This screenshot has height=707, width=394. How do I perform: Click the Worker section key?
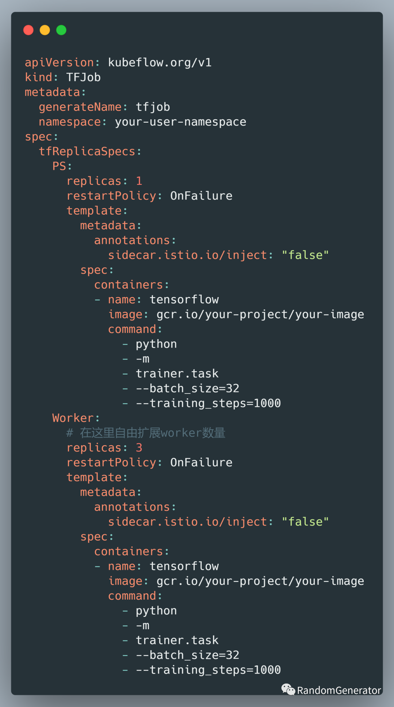click(x=73, y=418)
